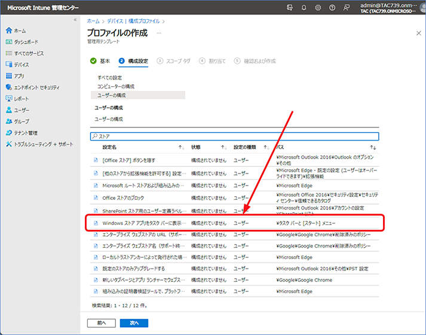Open 組み込みの証明書検証ツールで setting
426x335 pixels.
pos(143,291)
